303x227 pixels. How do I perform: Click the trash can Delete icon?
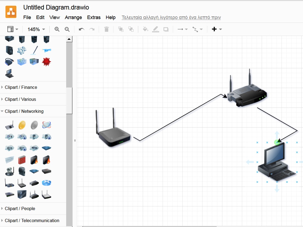point(107,29)
